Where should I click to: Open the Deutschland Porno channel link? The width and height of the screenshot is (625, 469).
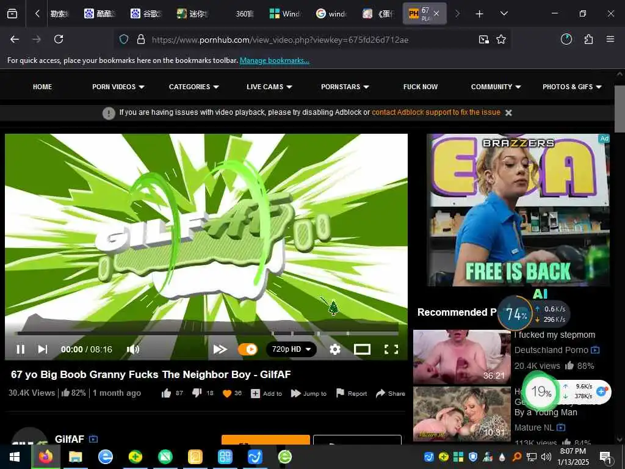[x=551, y=350]
